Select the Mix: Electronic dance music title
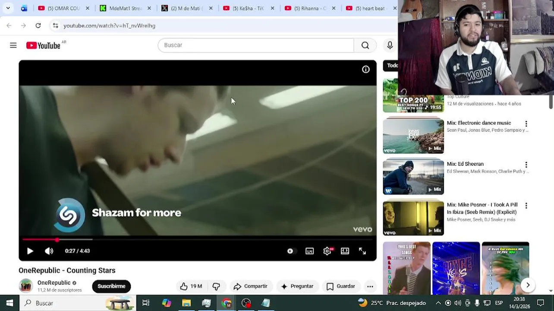Image resolution: width=554 pixels, height=311 pixels. (479, 123)
